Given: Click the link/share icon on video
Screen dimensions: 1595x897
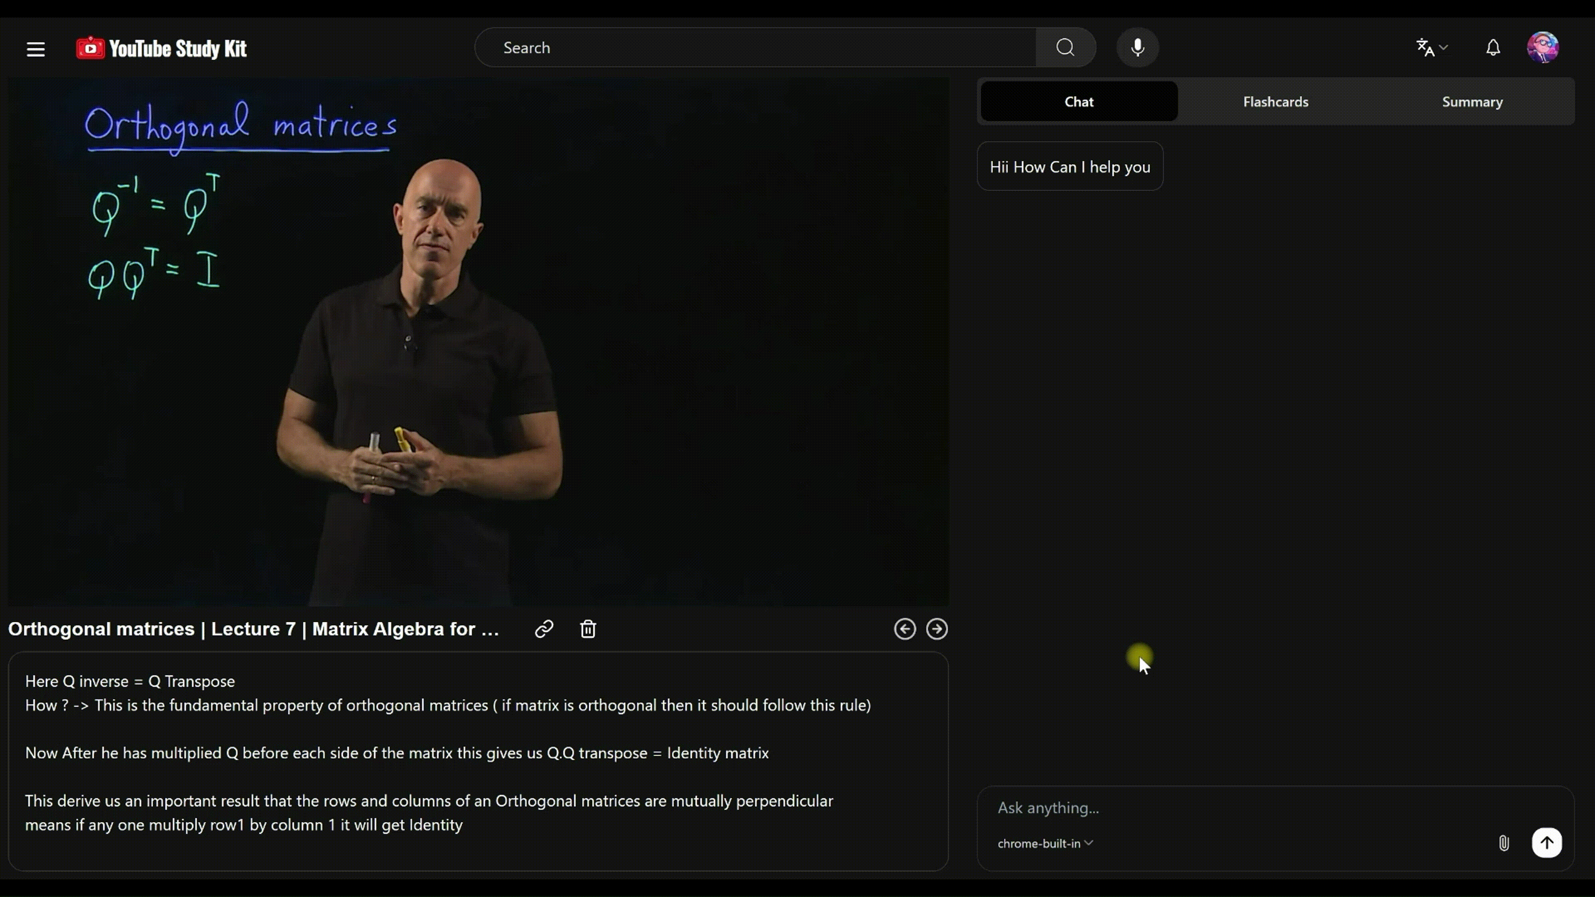Looking at the screenshot, I should coord(544,629).
